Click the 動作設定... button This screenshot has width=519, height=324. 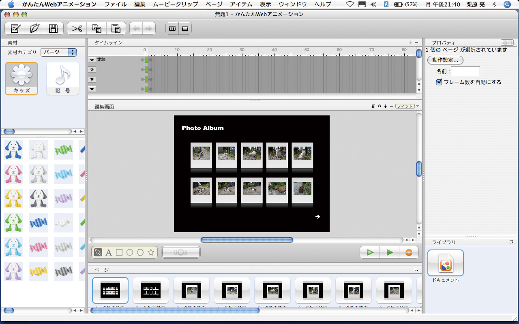445,60
